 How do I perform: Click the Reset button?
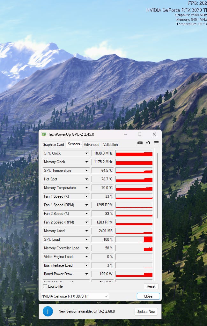pyautogui.click(x=151, y=286)
